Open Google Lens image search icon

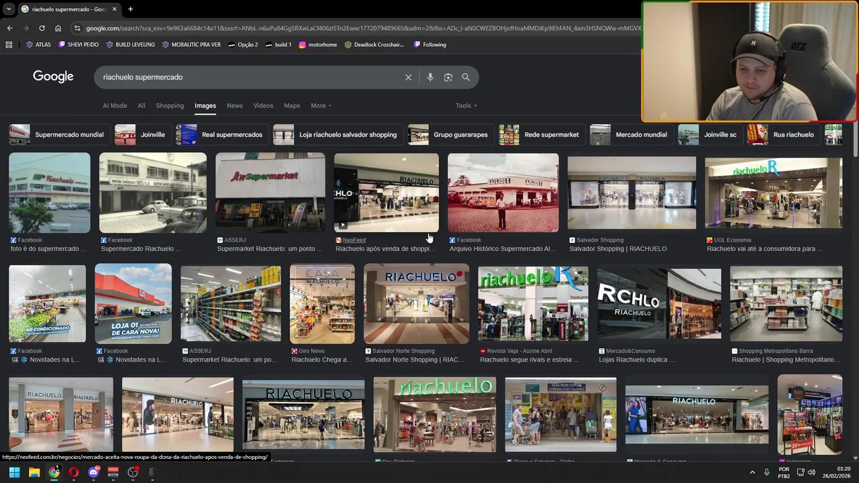click(448, 77)
